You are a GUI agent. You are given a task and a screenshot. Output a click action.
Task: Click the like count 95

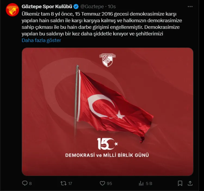tap(109, 183)
